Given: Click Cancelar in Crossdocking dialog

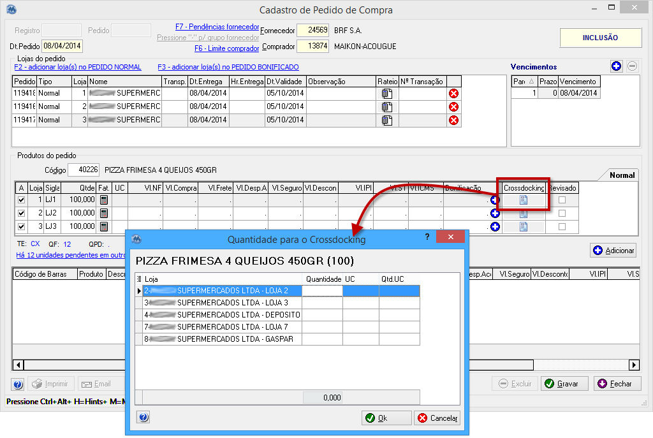Looking at the screenshot, I should point(437,418).
